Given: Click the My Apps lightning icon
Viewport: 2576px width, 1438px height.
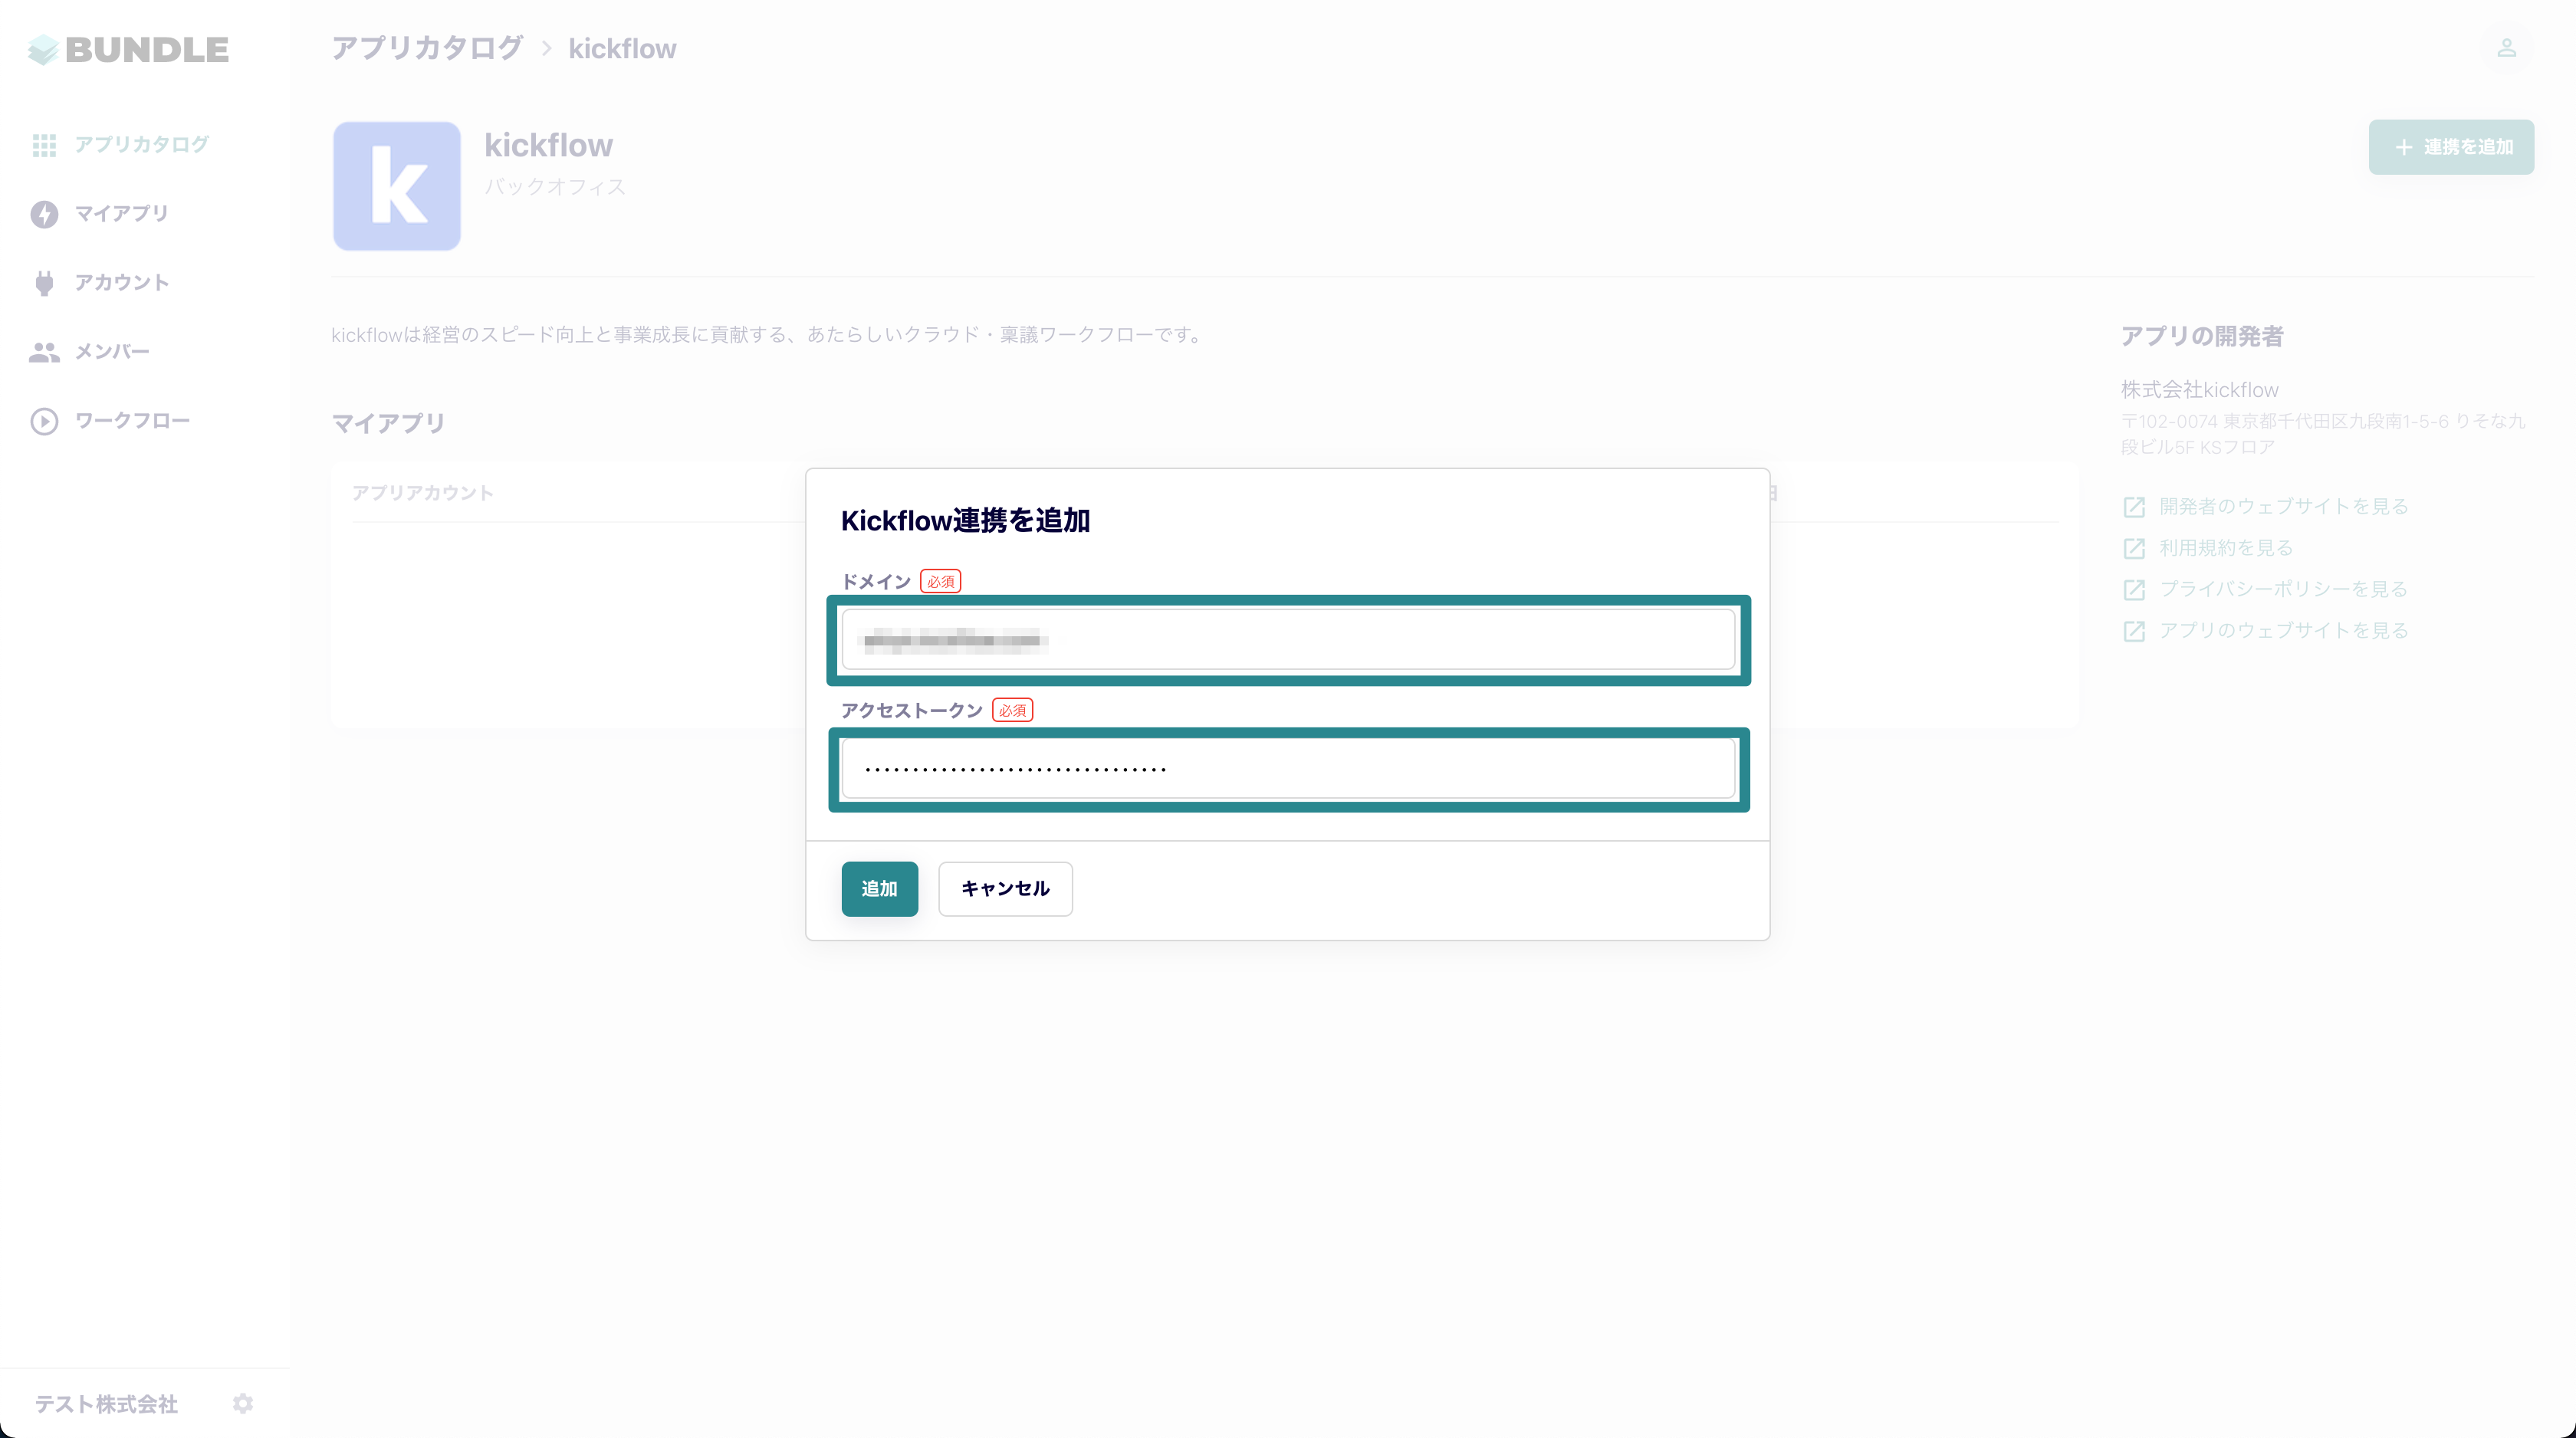Looking at the screenshot, I should tap(44, 214).
